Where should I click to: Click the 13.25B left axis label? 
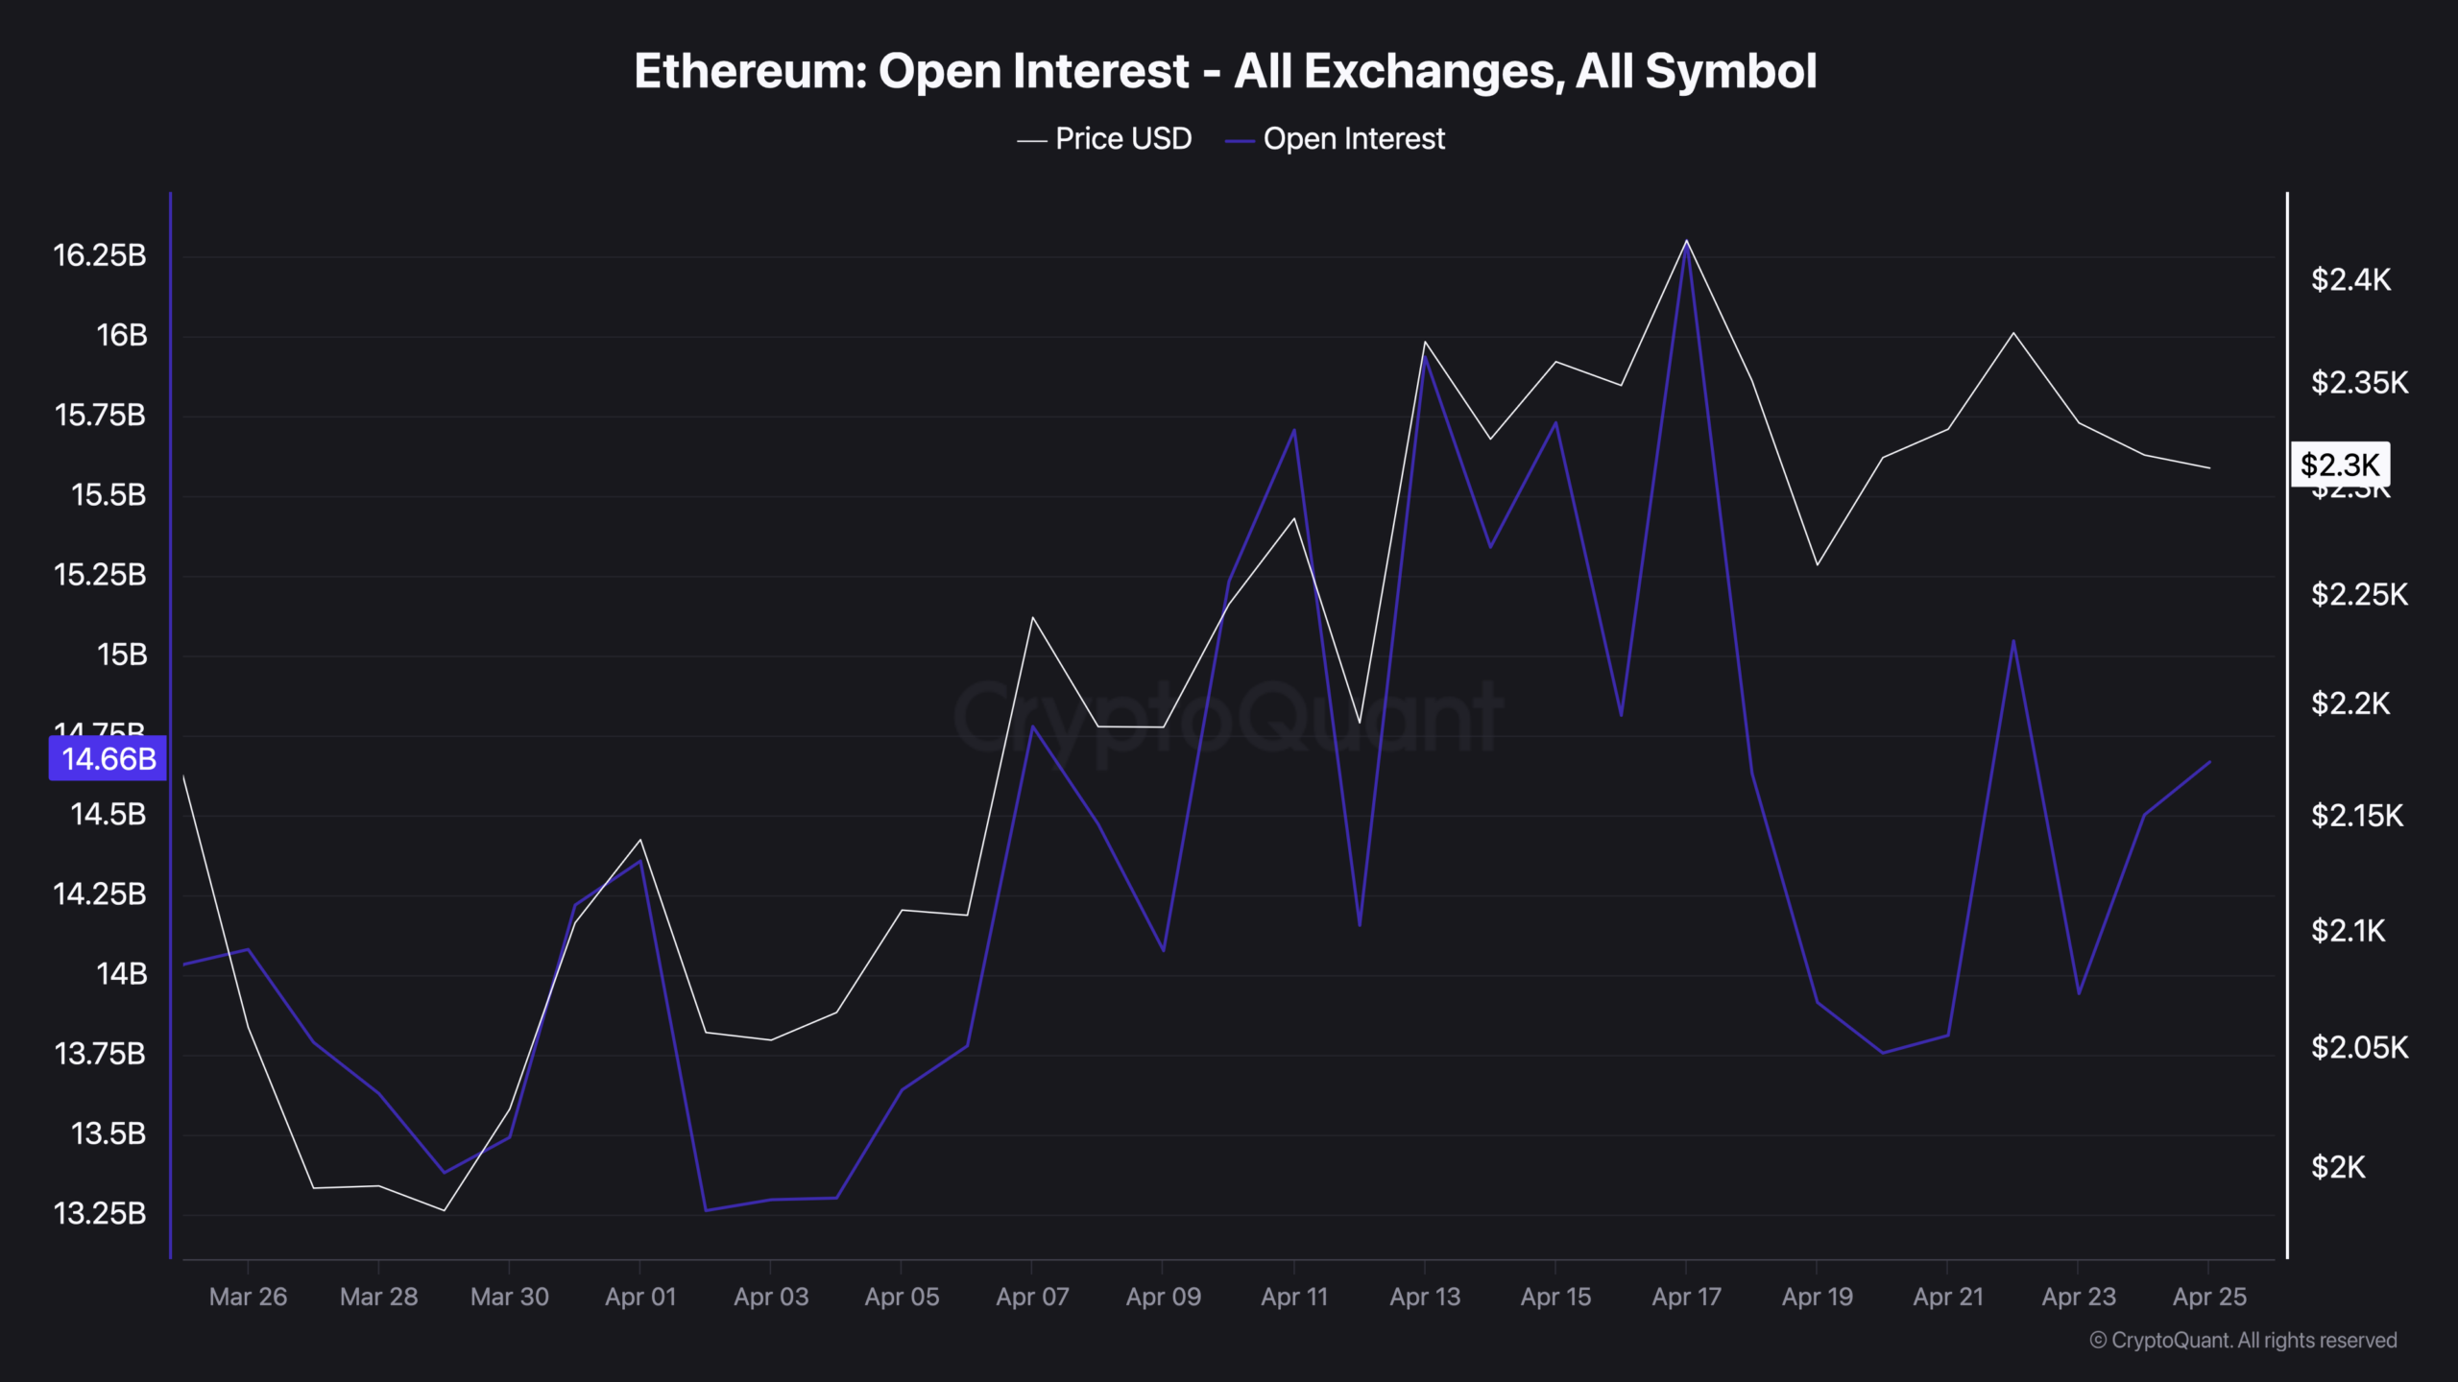click(x=100, y=1213)
